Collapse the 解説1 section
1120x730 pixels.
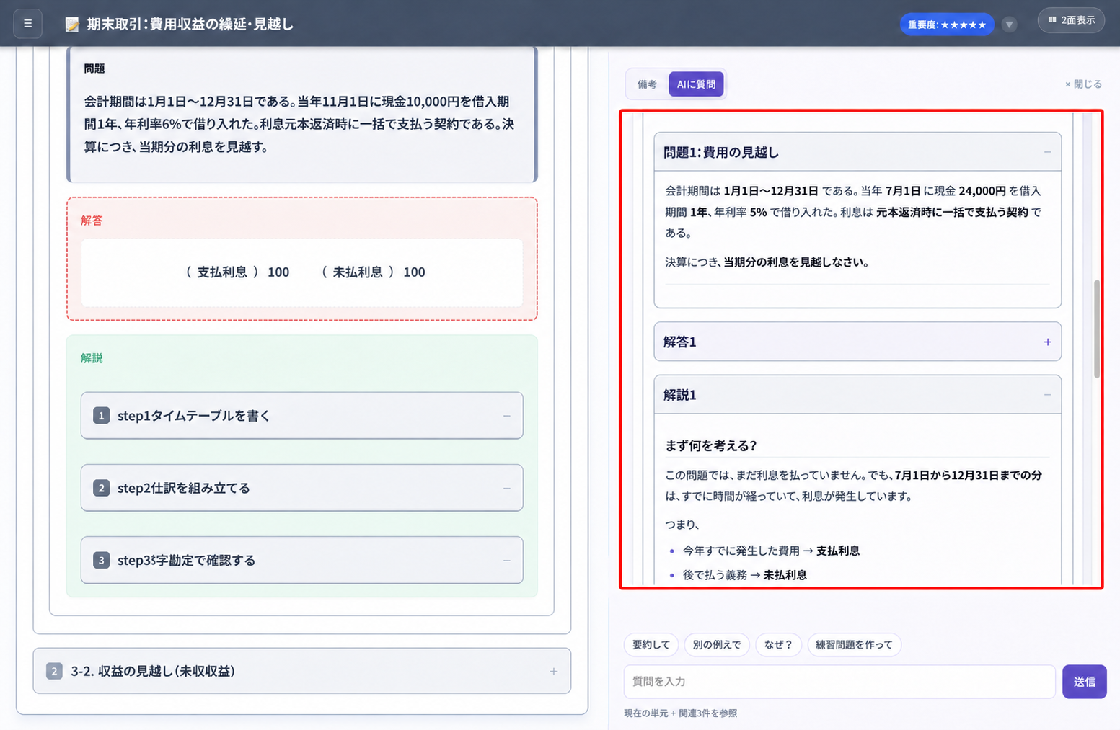pyautogui.click(x=1047, y=395)
